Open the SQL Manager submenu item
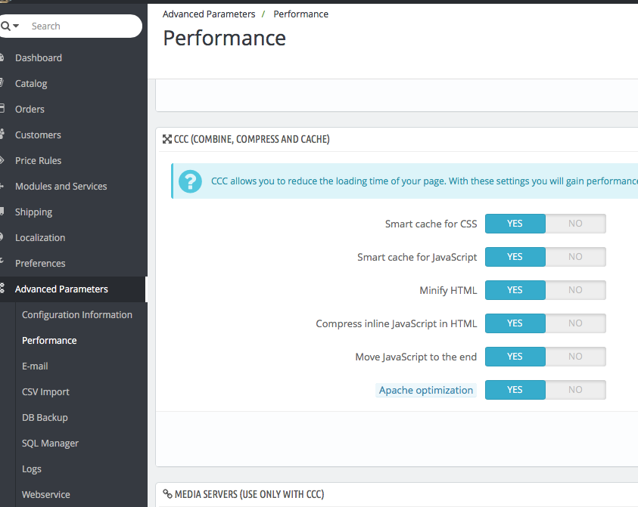 tap(50, 444)
